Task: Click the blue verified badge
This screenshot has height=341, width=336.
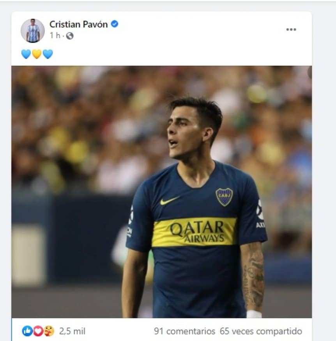Action: coord(115,24)
